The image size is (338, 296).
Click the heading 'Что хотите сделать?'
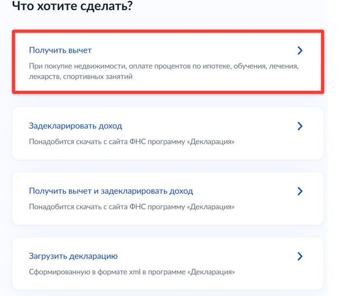[x=72, y=6]
